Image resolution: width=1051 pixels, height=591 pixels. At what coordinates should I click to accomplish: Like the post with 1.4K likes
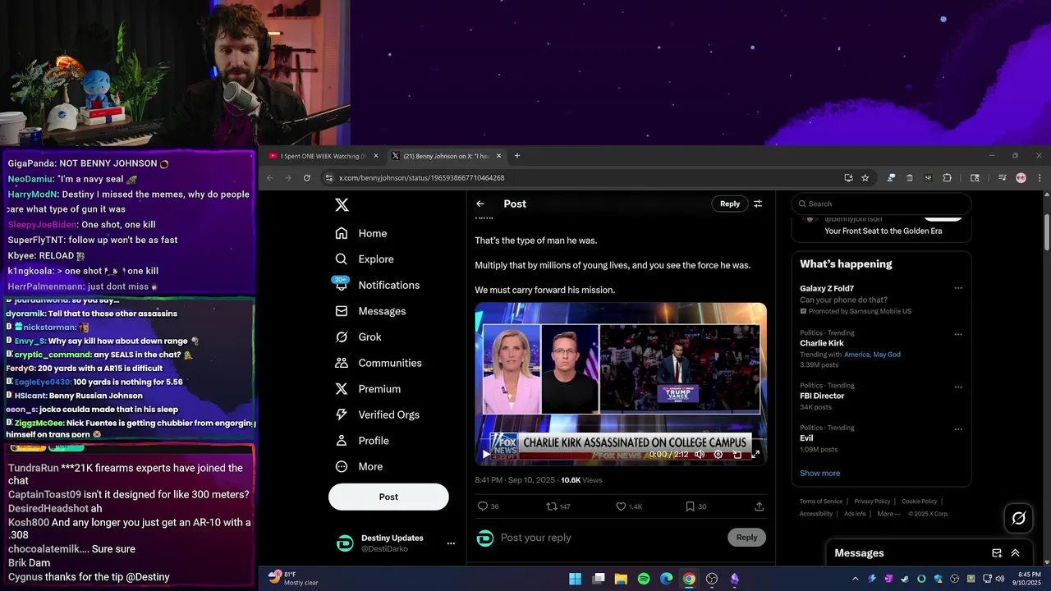point(629,506)
